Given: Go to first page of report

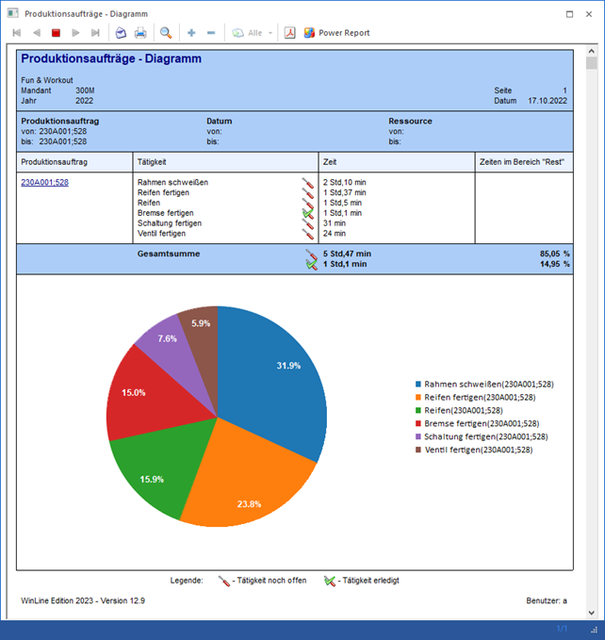Looking at the screenshot, I should coord(17,33).
